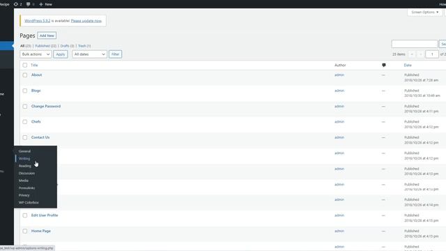
Task: Choose Writing in the Settings flyout
Action: tap(24, 158)
